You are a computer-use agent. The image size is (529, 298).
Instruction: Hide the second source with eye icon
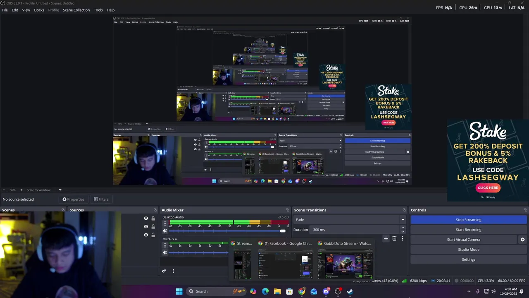point(146,227)
